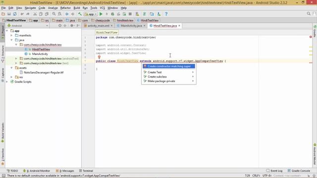Viewport: 317px width, 178px height.
Task: Click the Replace magnifier icon
Action: pos(59,14)
